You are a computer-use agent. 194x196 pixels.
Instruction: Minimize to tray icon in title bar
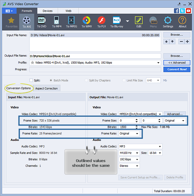(x=179, y=4)
